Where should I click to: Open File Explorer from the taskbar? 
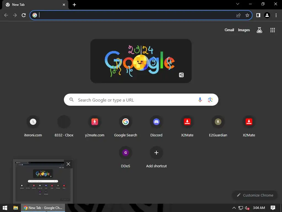click(16, 208)
